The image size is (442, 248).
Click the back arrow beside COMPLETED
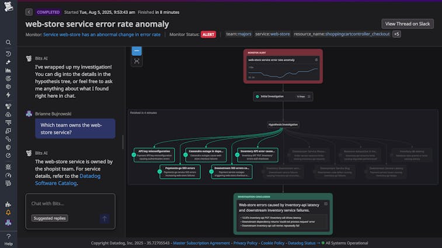click(x=29, y=12)
